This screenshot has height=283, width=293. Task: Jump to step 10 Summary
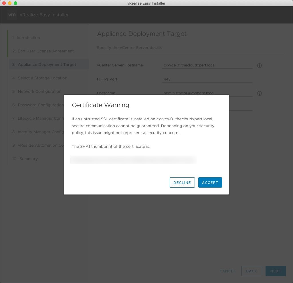click(x=25, y=159)
